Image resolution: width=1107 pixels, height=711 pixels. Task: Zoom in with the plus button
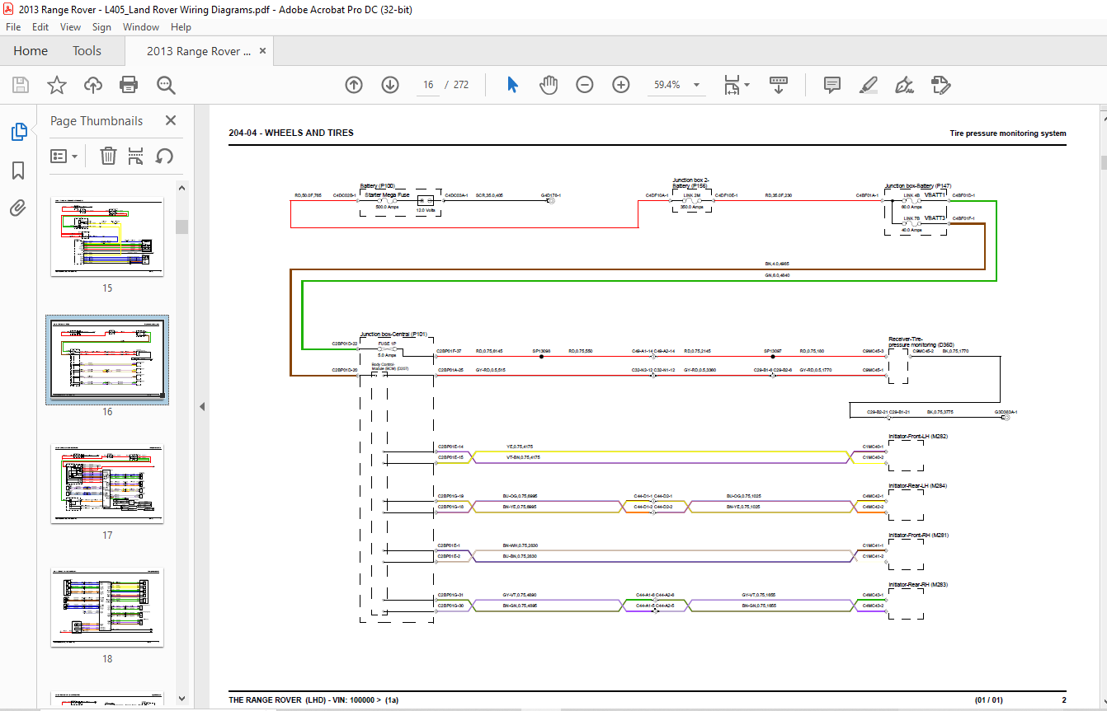tap(621, 85)
